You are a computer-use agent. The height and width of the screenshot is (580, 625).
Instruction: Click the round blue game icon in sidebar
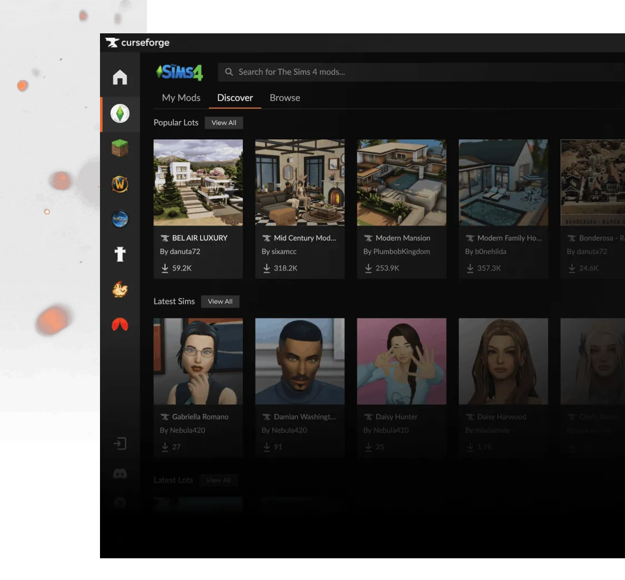[x=120, y=219]
